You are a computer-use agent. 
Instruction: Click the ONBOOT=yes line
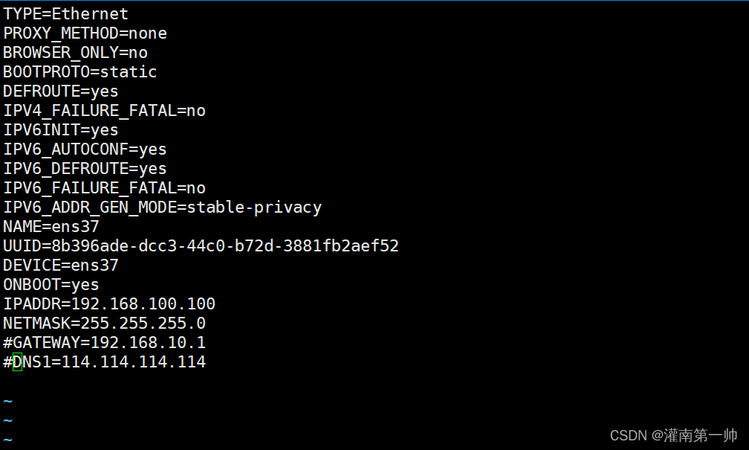[x=51, y=285]
